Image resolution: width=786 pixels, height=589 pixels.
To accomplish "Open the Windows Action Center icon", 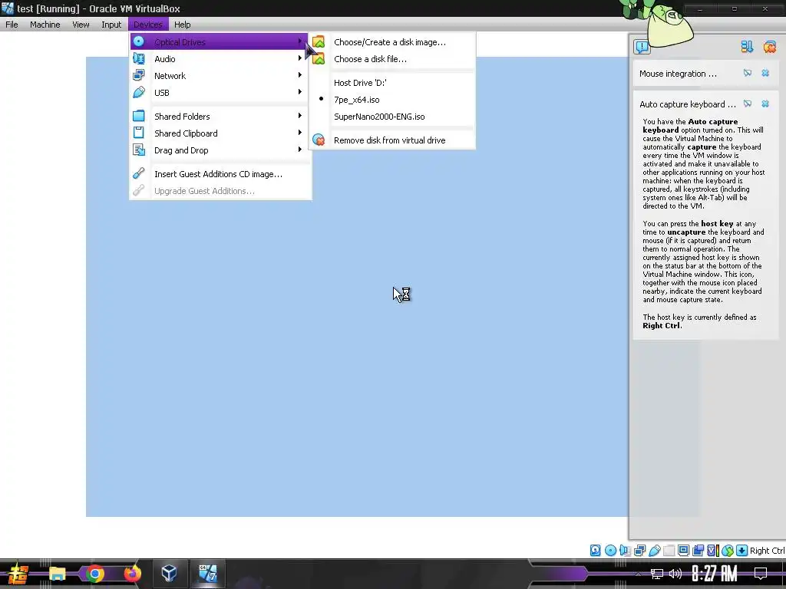I will 761,573.
